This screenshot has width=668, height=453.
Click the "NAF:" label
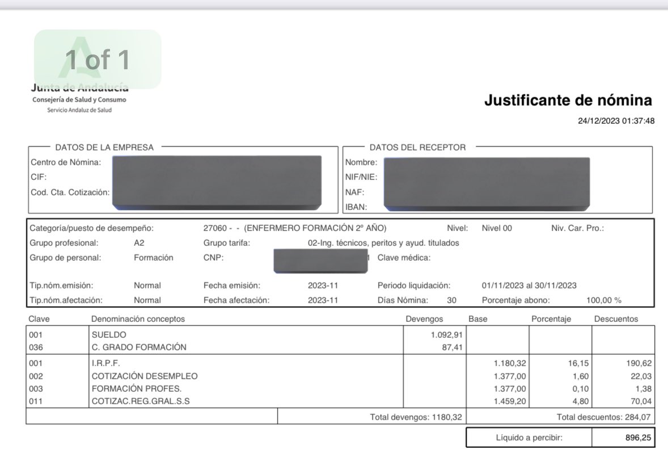354,192
